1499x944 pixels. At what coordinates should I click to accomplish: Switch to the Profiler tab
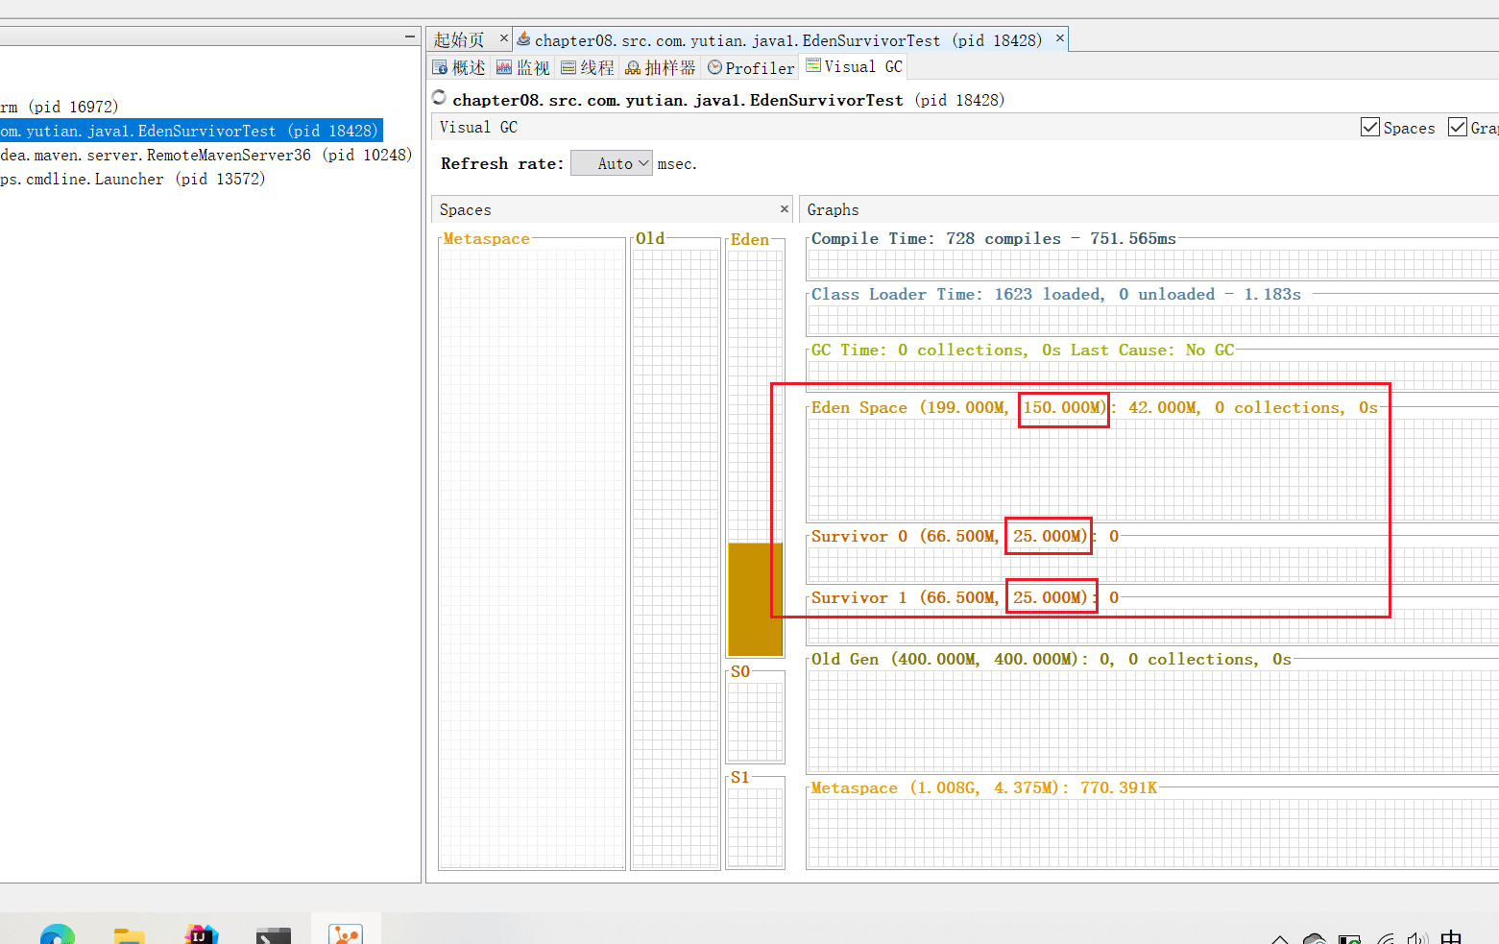[752, 67]
